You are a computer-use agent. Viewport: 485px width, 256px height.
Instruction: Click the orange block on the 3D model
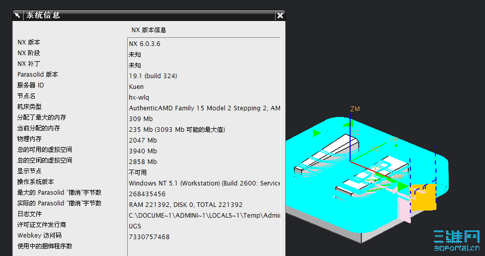click(423, 198)
